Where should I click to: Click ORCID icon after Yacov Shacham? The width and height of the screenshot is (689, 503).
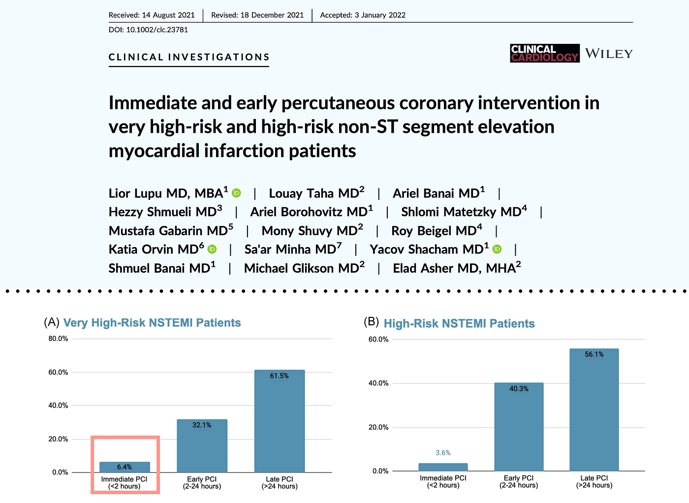497,249
